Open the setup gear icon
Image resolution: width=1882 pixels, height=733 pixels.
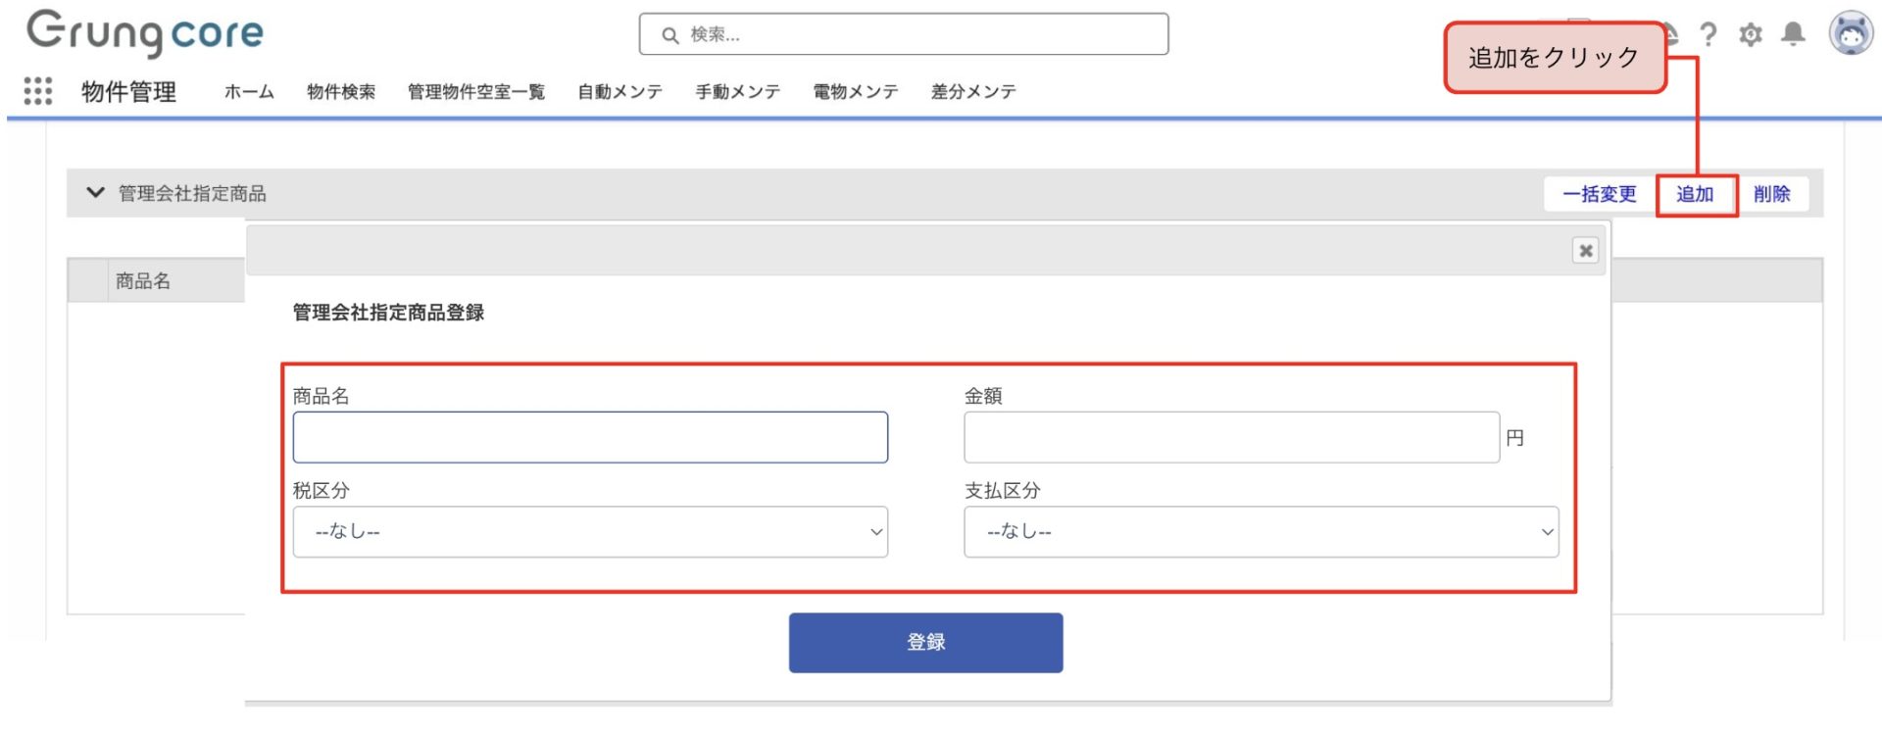[1751, 35]
